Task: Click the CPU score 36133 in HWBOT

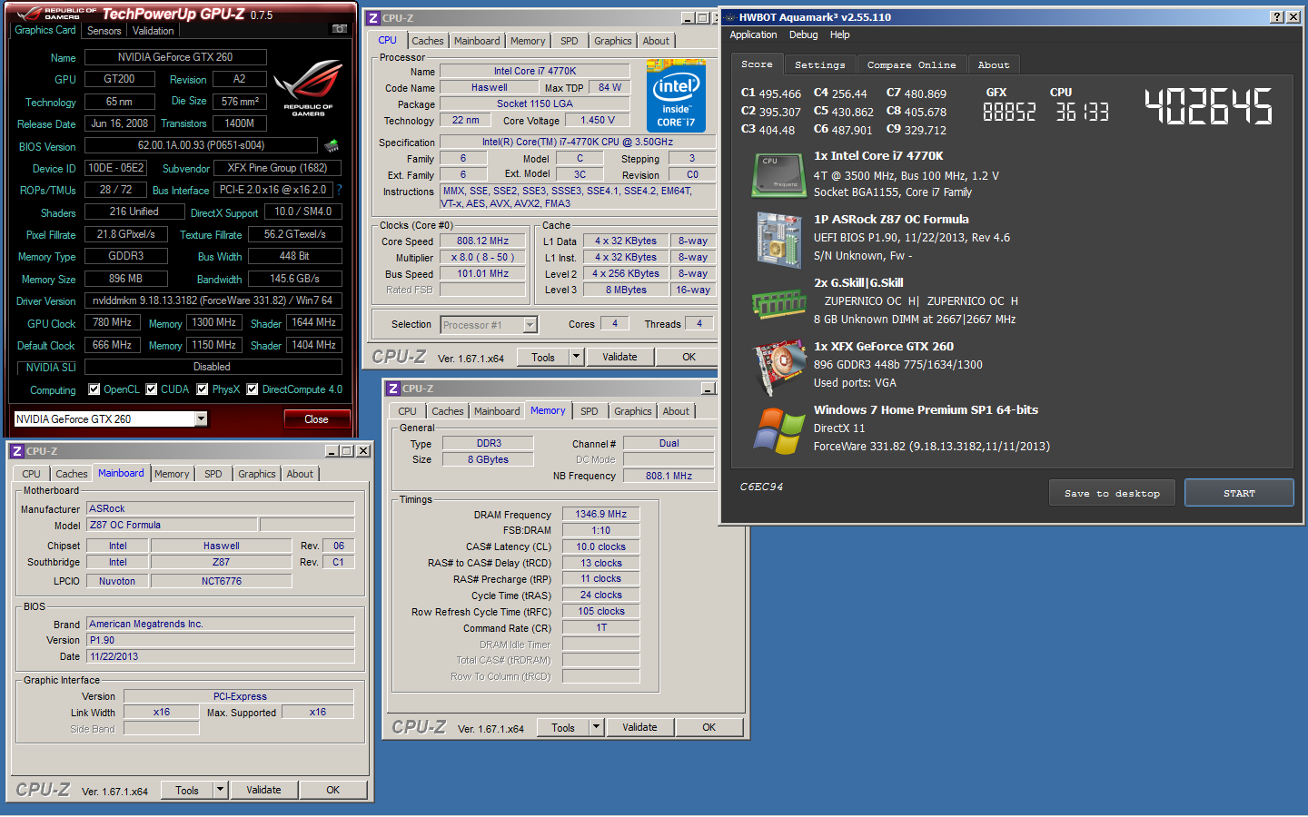Action: click(x=1082, y=112)
